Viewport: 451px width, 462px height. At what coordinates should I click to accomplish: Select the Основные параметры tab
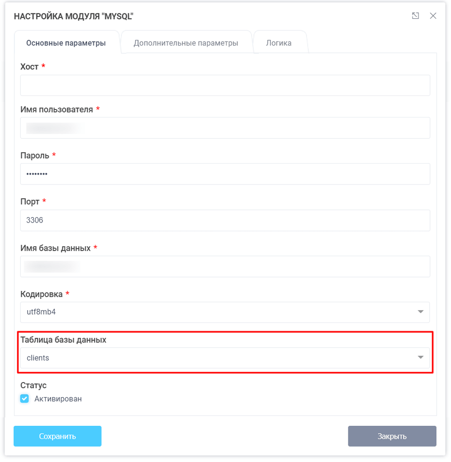(67, 43)
